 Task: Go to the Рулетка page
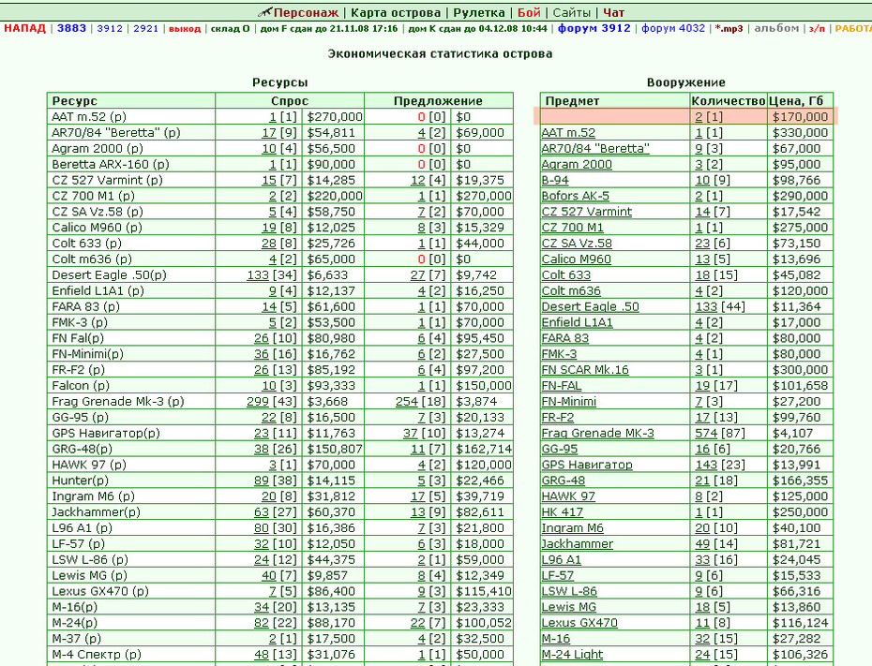pyautogui.click(x=479, y=13)
